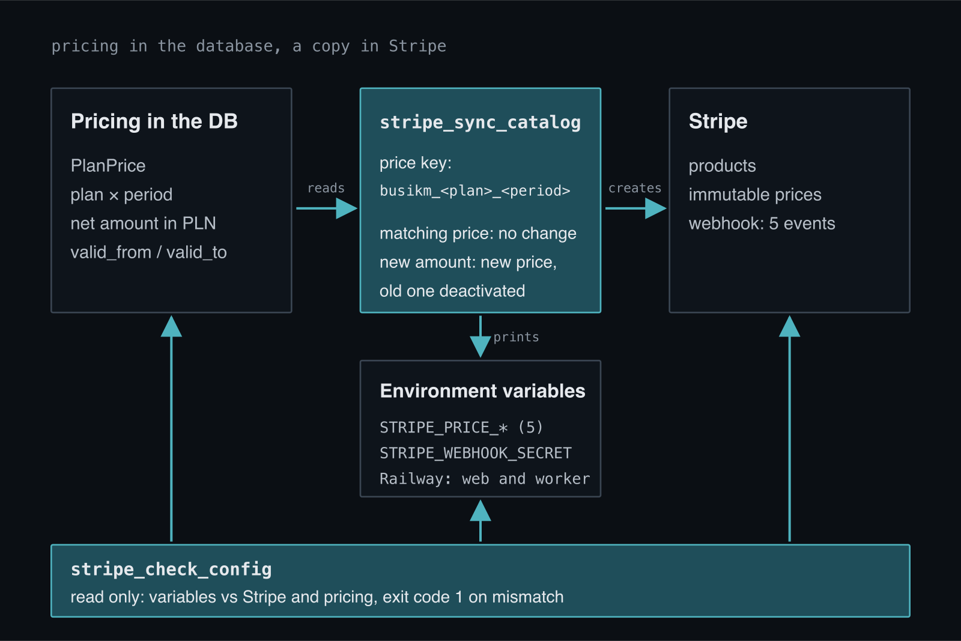Screen dimensions: 961x641
Task: Select "old one deactivated" text
Action: [x=452, y=291]
